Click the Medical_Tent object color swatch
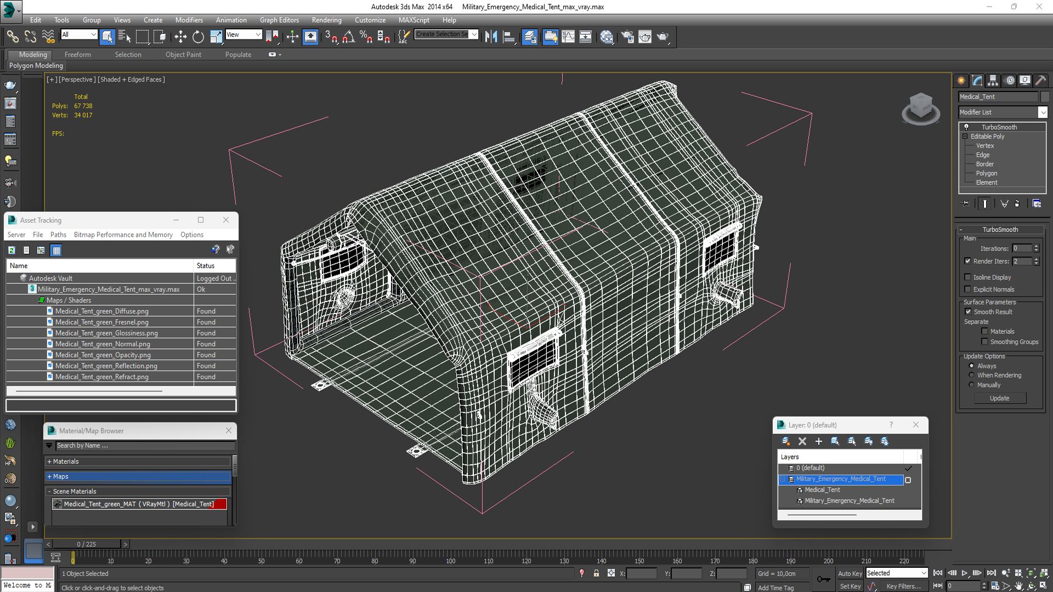 [x=1044, y=96]
